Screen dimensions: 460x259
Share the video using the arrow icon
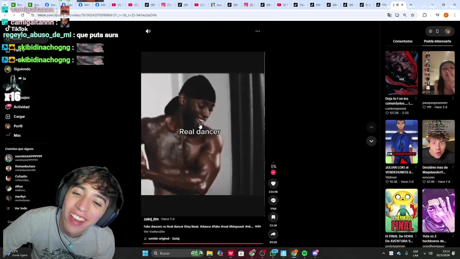pyautogui.click(x=273, y=234)
